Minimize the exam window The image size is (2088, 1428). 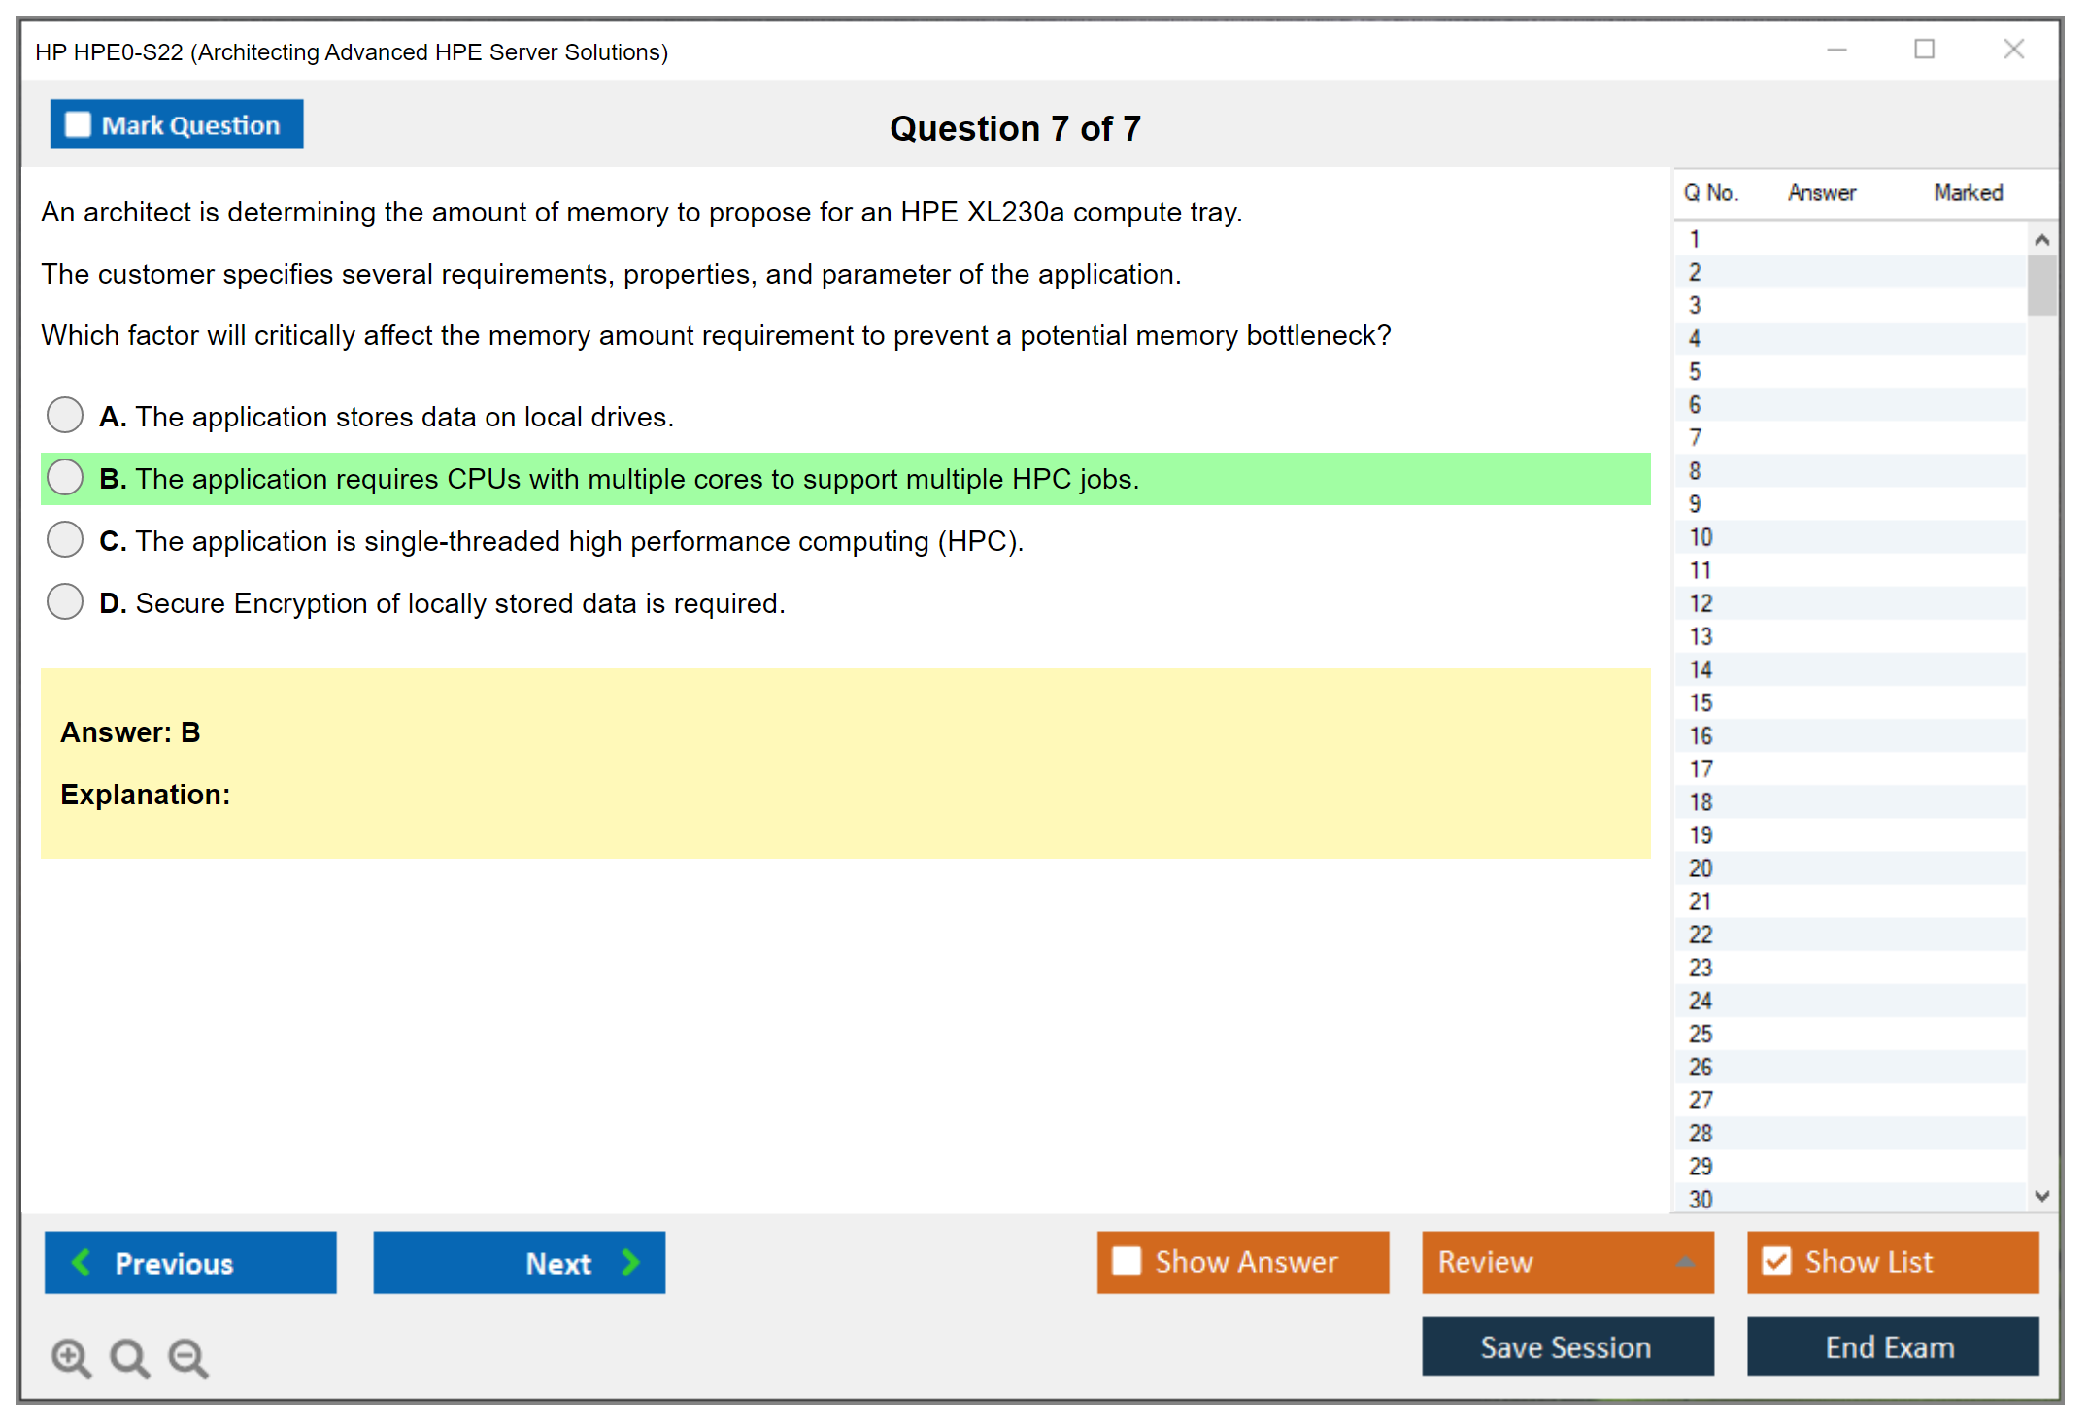(1836, 50)
